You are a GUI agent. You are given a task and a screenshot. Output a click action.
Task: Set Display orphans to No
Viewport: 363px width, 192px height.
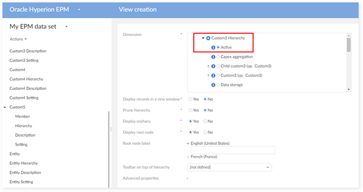205,121
